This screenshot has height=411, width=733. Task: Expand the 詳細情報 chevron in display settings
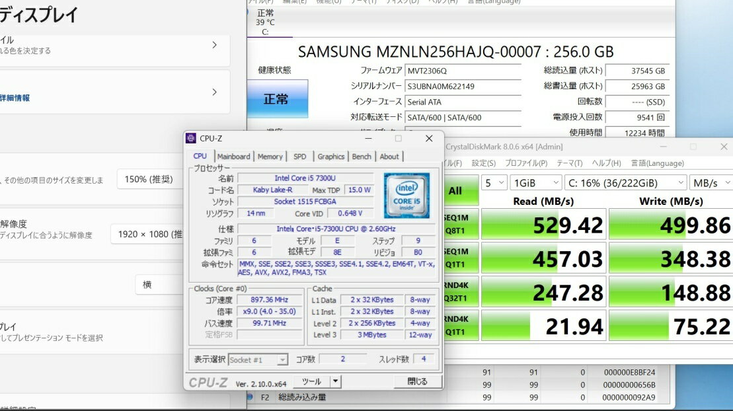214,93
